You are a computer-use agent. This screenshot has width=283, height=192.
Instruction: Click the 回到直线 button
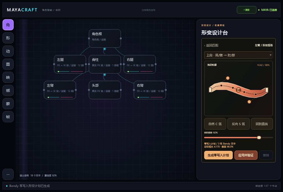tap(262, 124)
